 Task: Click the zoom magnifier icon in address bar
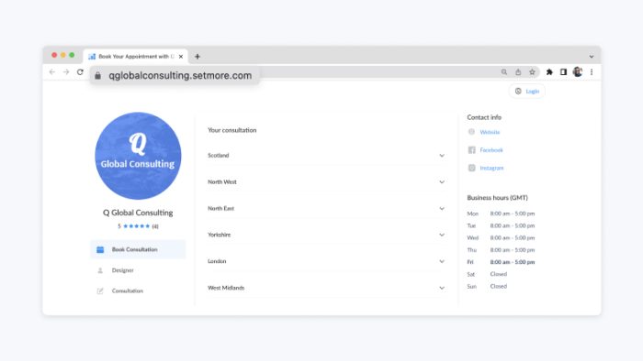[x=504, y=72]
